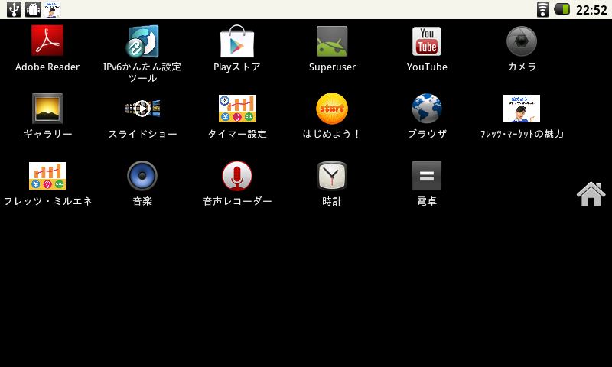Open the カメラ camera lens icon

522,41
